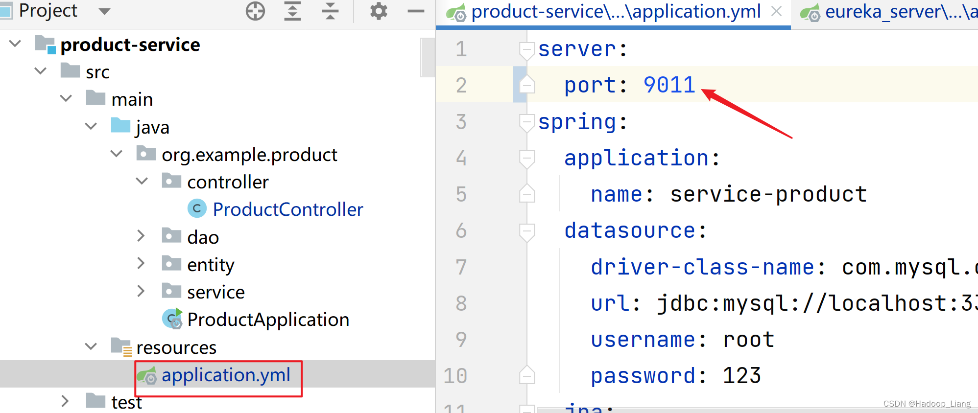
Task: Select the product-service application.yml tab
Action: (x=615, y=12)
